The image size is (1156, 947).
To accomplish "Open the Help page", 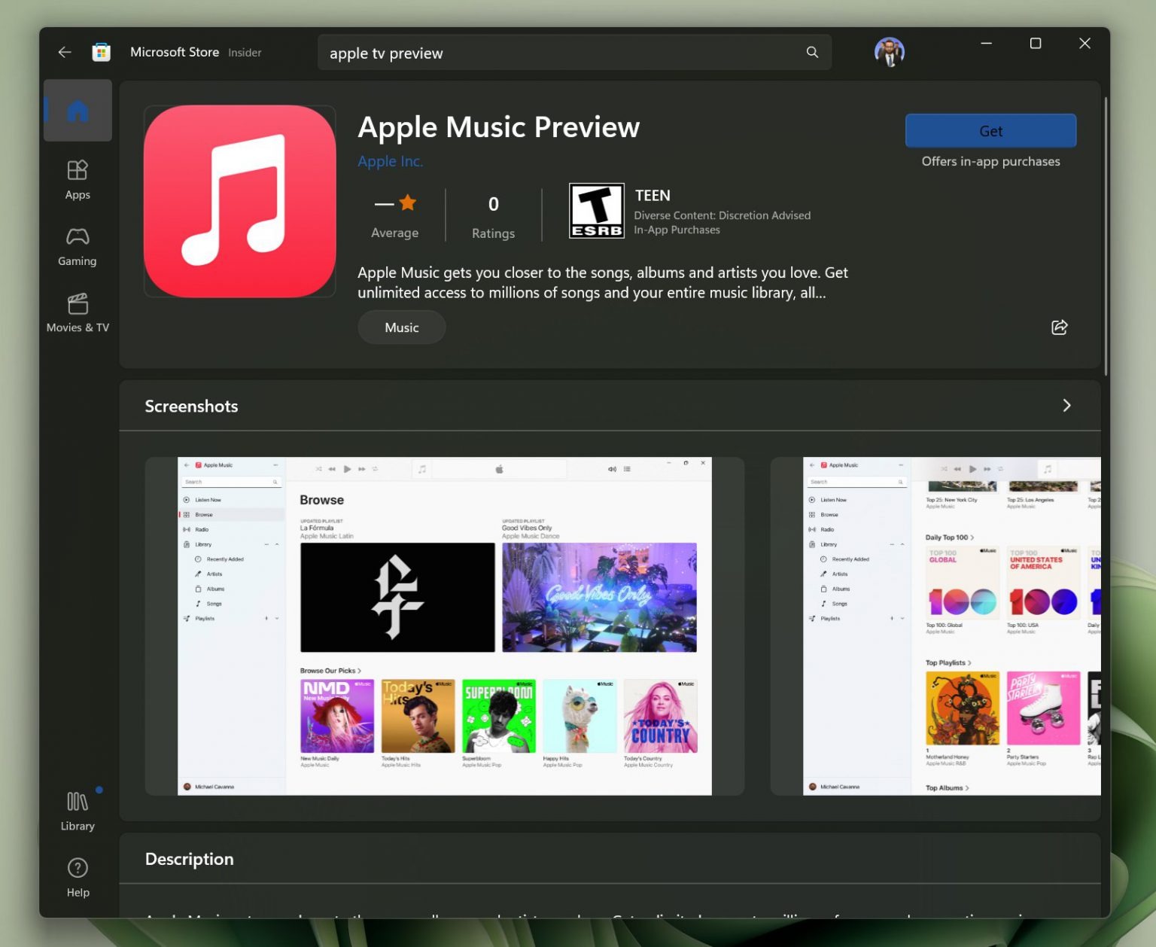I will 78,878.
